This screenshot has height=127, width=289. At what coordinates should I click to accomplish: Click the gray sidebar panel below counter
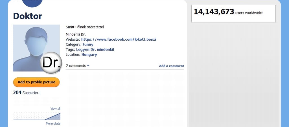pos(233,73)
